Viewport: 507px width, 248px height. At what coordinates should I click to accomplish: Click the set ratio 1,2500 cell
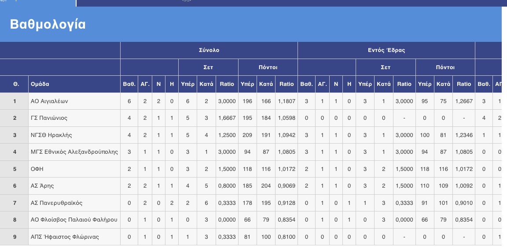tap(227, 135)
